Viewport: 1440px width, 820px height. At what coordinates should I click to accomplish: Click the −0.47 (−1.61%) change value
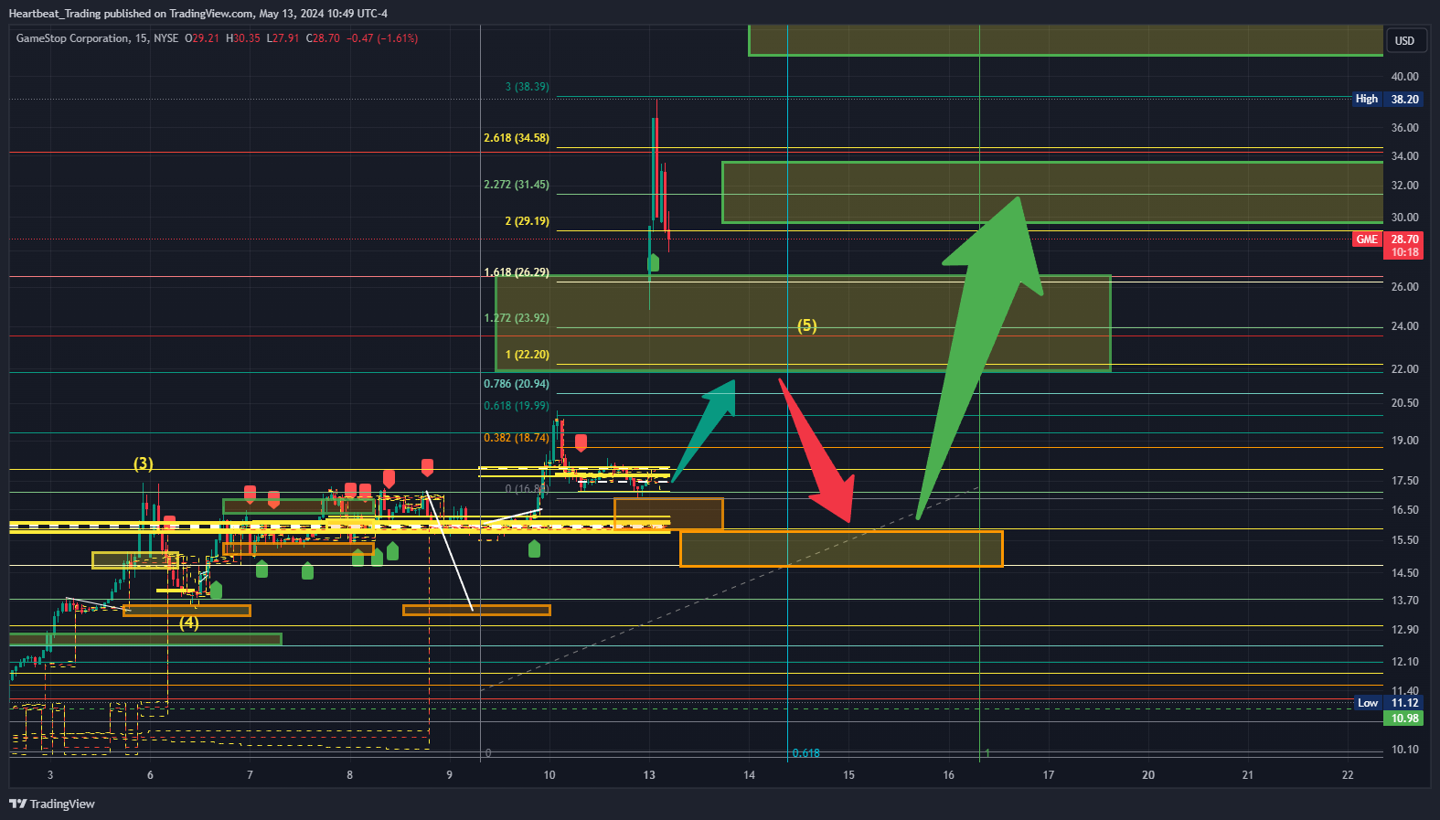coord(382,38)
